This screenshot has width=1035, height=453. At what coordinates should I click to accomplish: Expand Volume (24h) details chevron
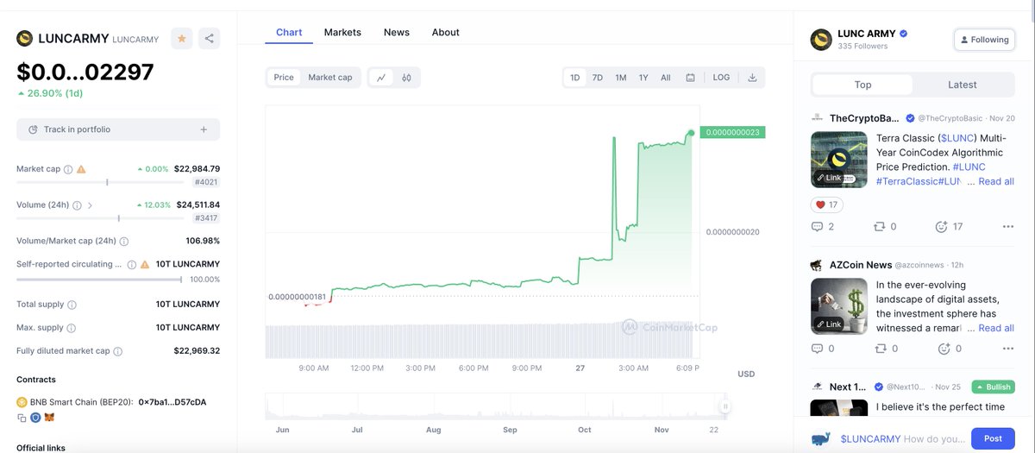coord(90,205)
